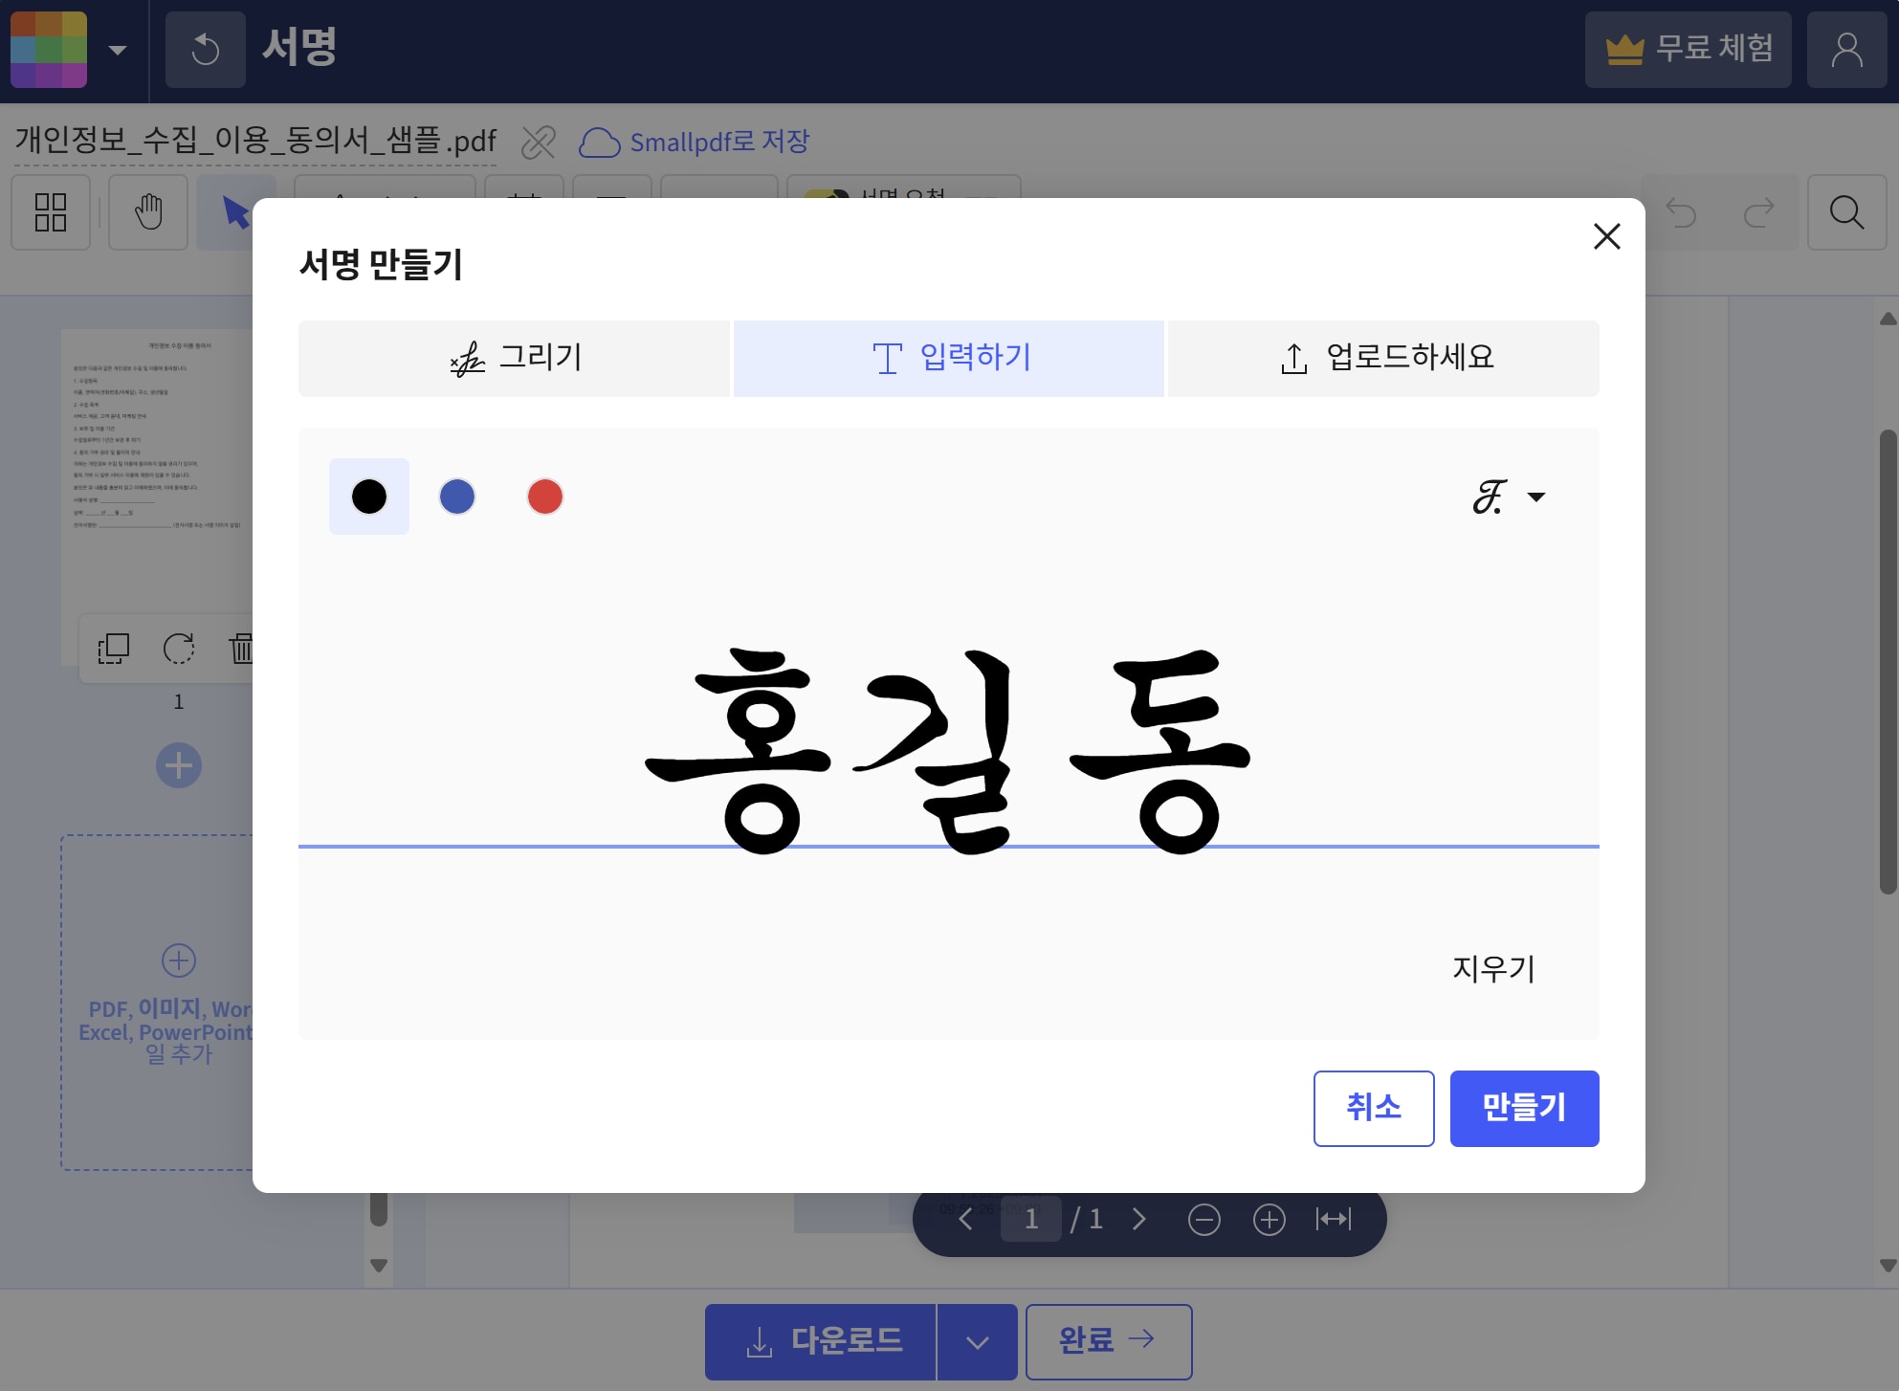Click the 만들기 button

point(1525,1109)
